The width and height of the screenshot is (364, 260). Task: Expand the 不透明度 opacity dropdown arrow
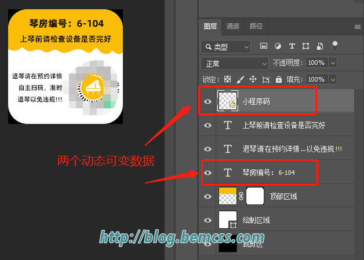(334, 63)
